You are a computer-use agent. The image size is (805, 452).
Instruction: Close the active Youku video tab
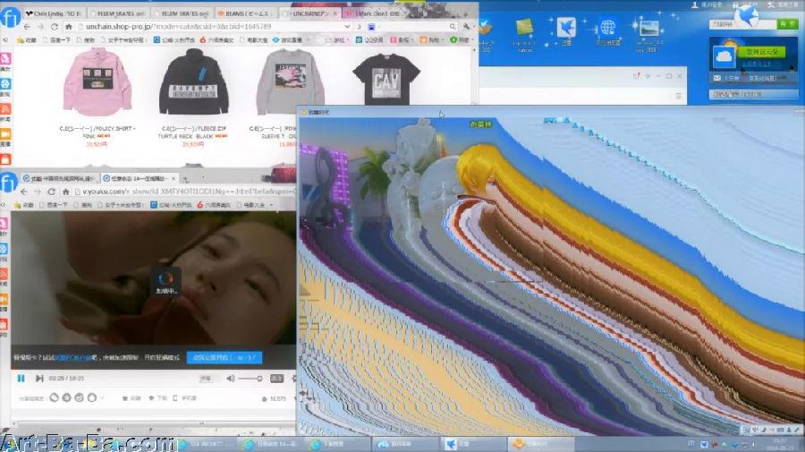(174, 178)
